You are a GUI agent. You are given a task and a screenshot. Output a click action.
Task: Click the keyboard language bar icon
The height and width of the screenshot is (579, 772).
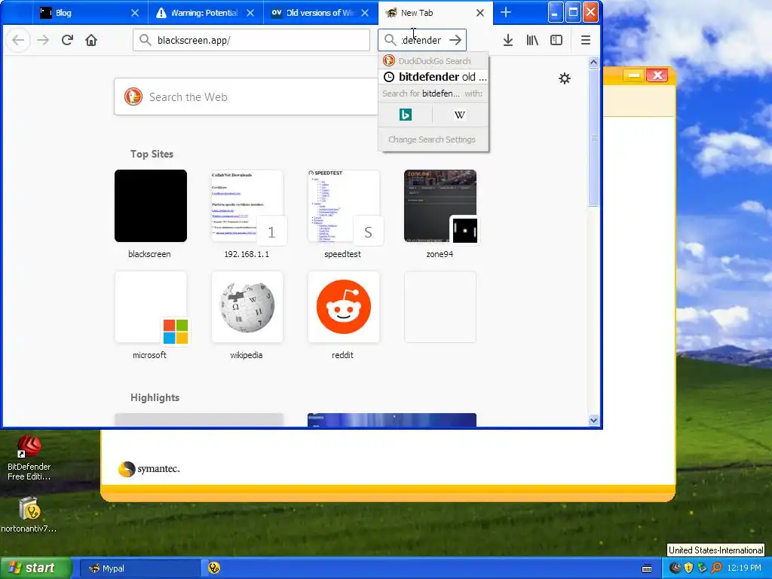click(647, 568)
